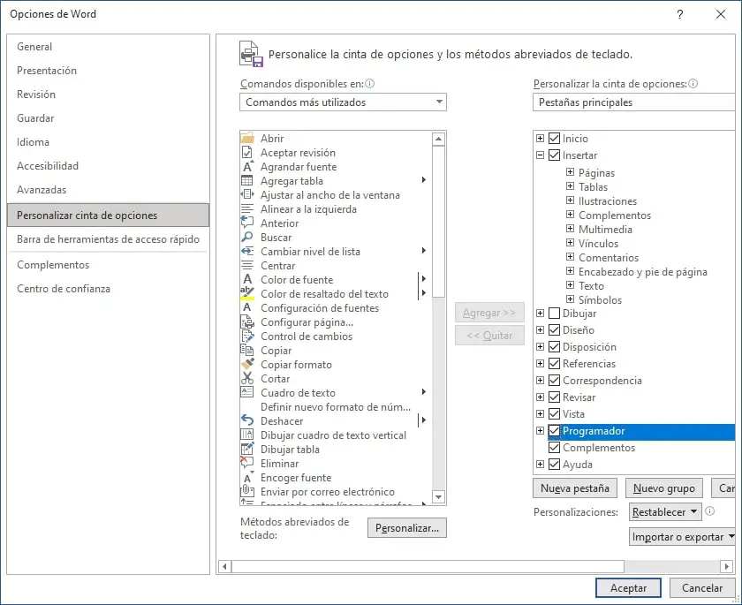Uncheck the Referencias tab checkbox
Viewport: 742px width, 605px height.
[554, 364]
